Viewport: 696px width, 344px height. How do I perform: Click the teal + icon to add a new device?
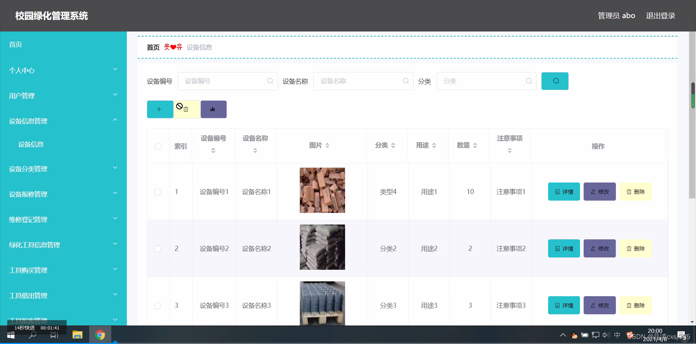pos(159,109)
